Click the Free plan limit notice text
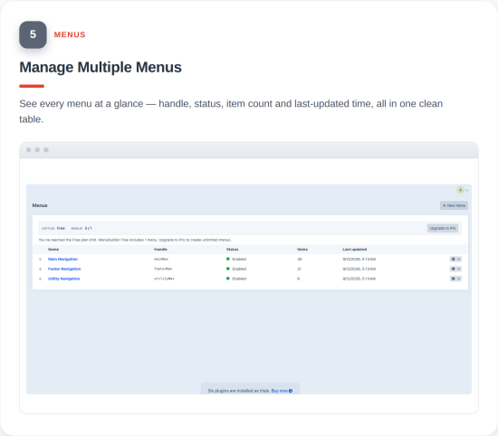498x436 pixels. tap(135, 240)
